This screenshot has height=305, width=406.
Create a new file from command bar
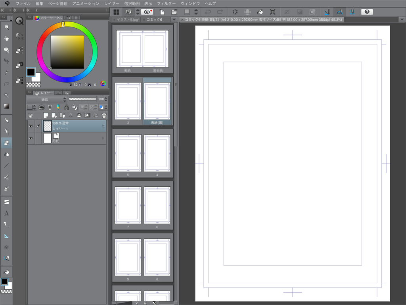click(x=162, y=12)
